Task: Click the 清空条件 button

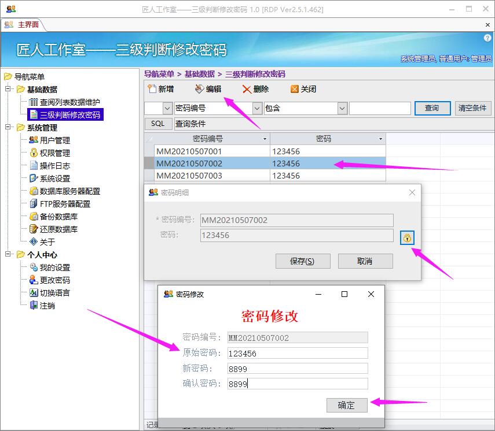Action: point(472,108)
